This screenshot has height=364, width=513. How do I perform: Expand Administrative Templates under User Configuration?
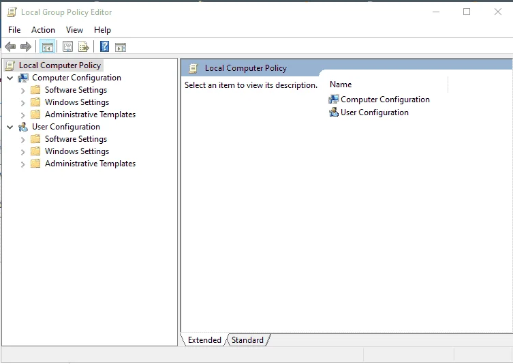click(x=22, y=164)
